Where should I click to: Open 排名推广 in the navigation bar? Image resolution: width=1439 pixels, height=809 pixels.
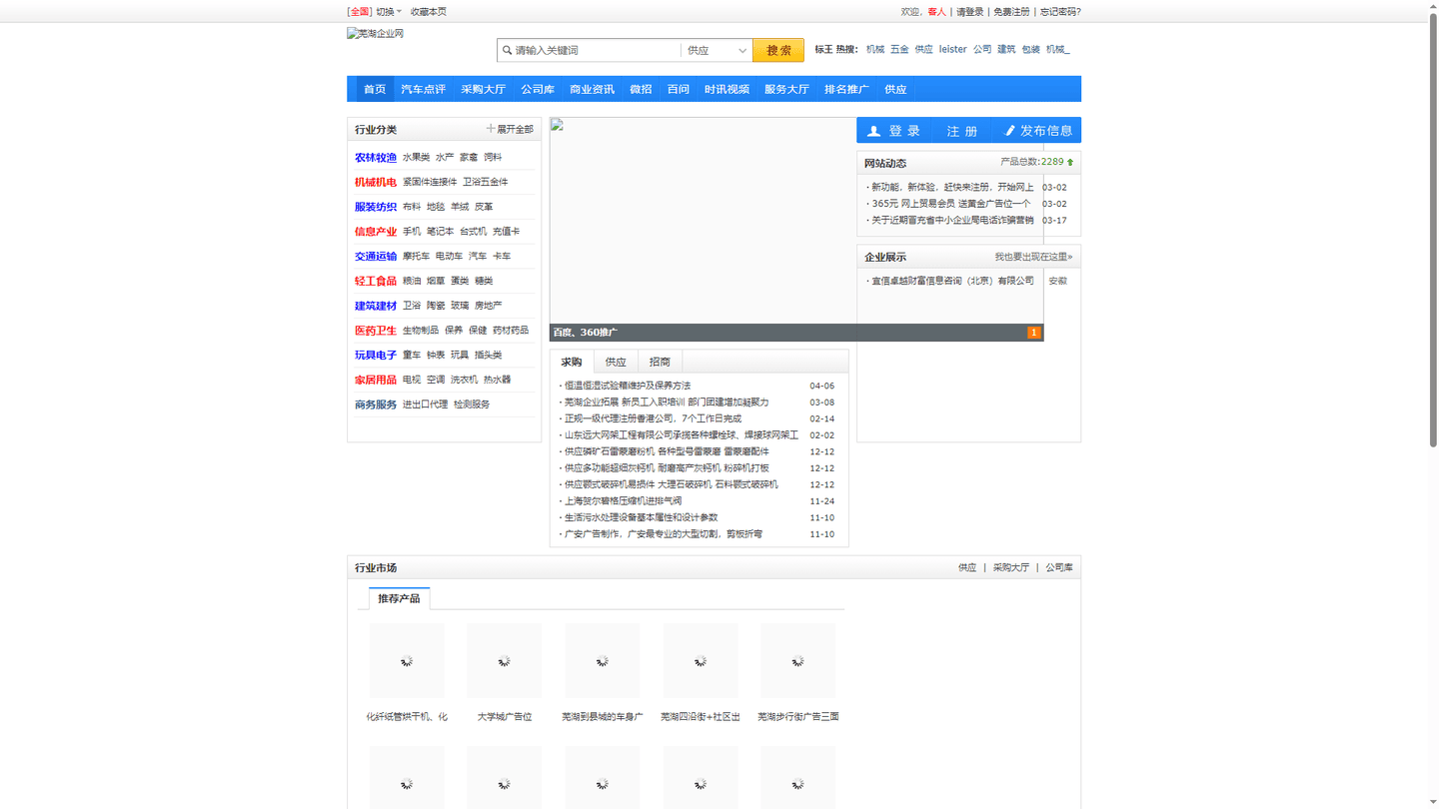pos(846,89)
